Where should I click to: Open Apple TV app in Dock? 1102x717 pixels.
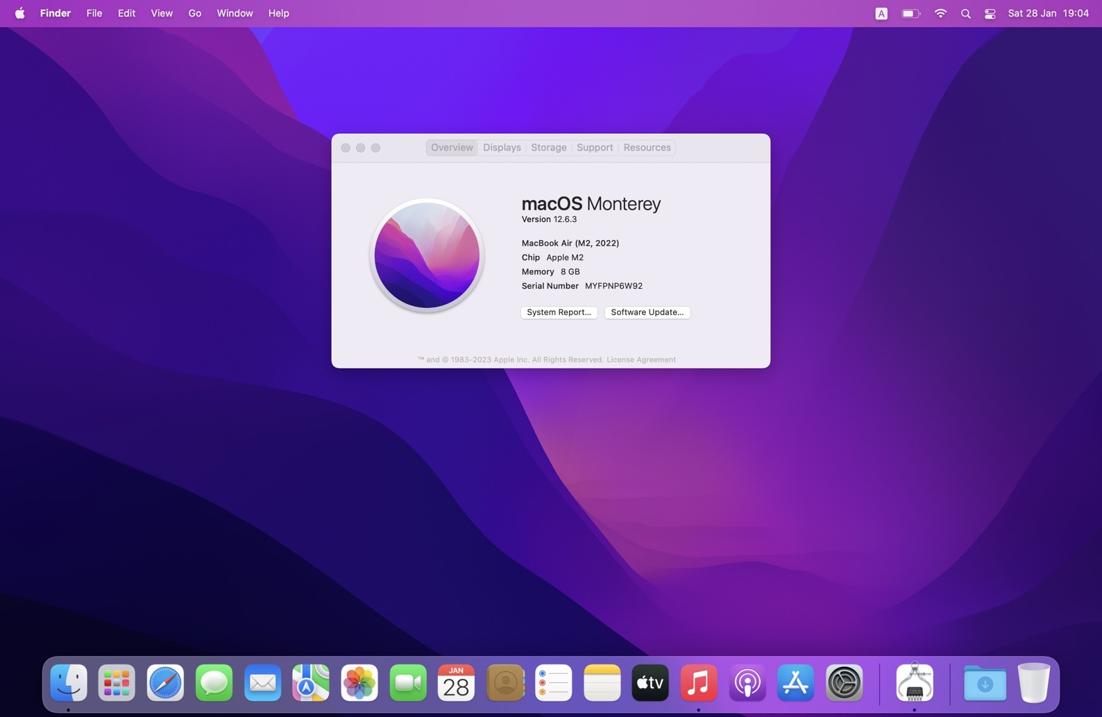tap(650, 683)
